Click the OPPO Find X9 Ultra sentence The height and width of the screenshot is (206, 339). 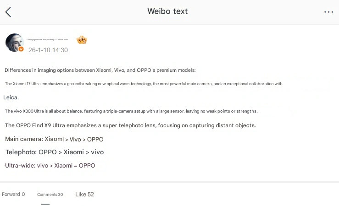click(130, 125)
